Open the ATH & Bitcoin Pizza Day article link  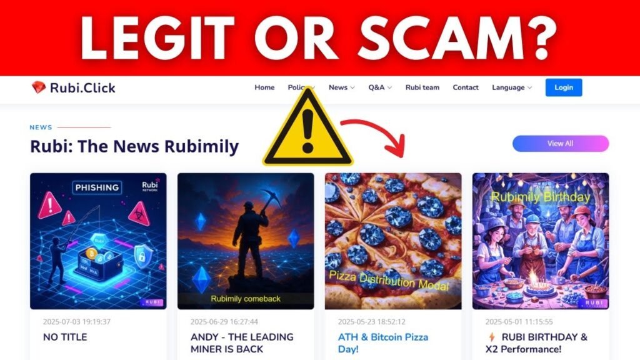(x=383, y=343)
